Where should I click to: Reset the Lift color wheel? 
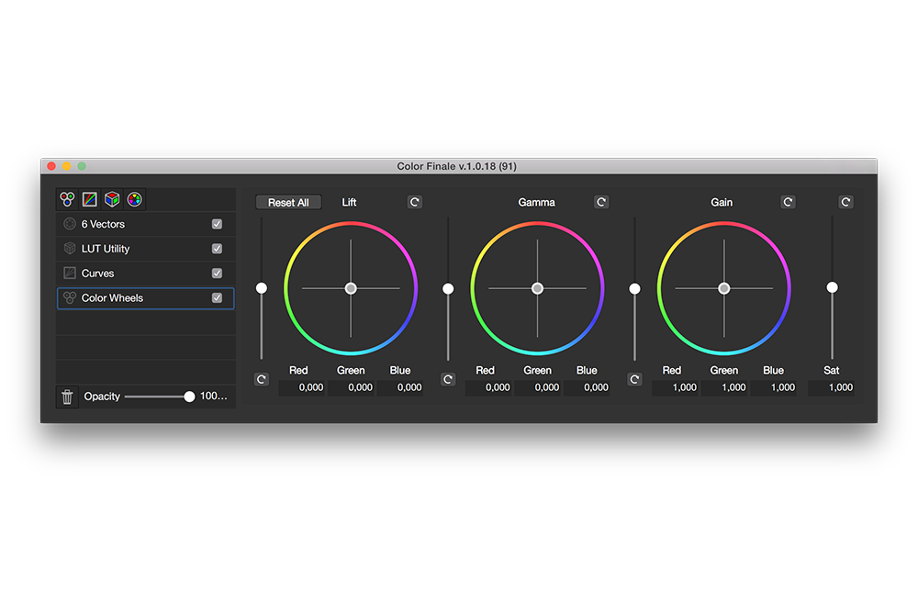[415, 202]
